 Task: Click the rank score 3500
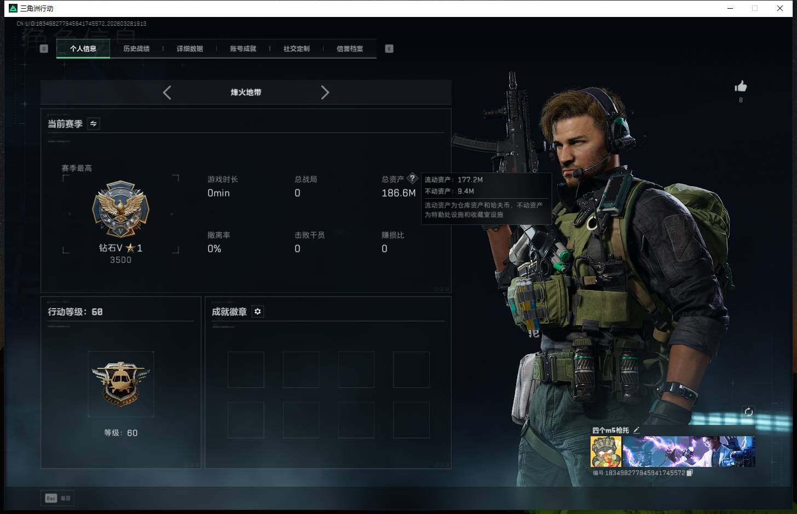(120, 260)
